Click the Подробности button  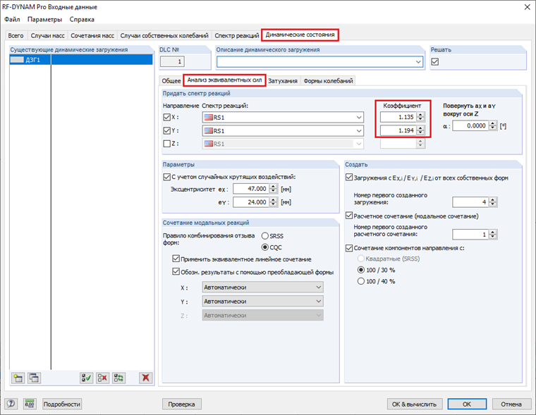(62, 404)
